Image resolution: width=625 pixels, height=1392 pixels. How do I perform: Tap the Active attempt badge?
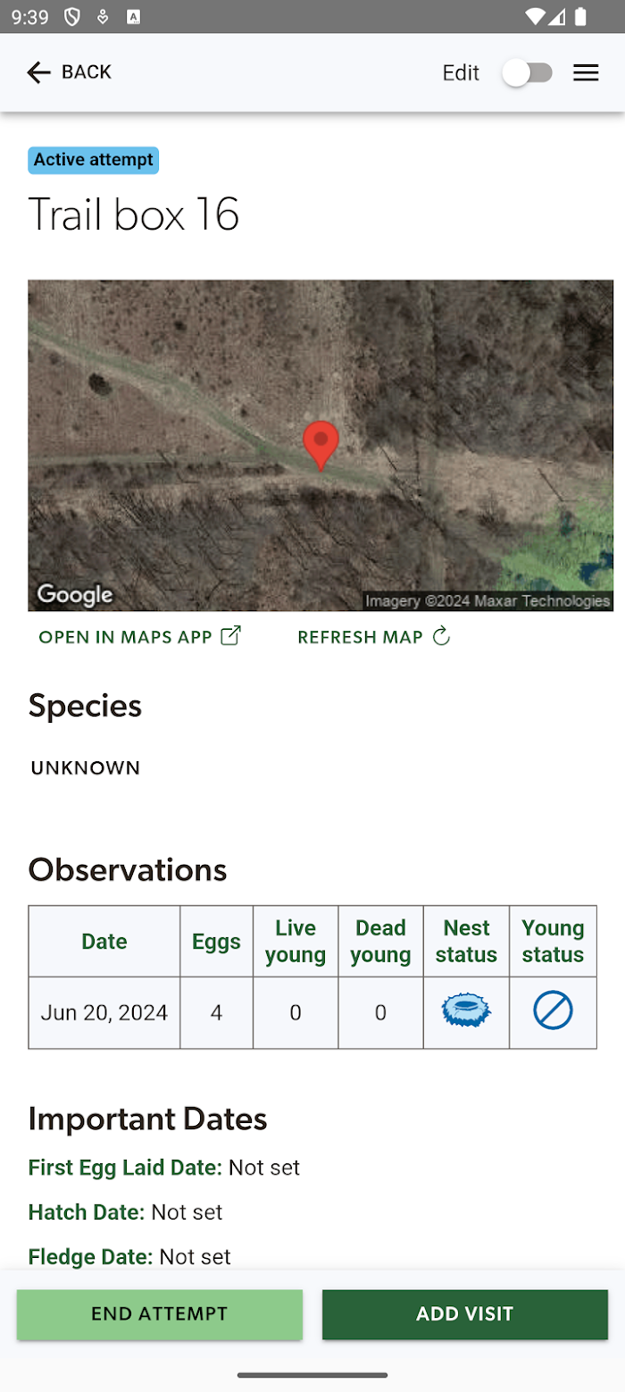(93, 161)
